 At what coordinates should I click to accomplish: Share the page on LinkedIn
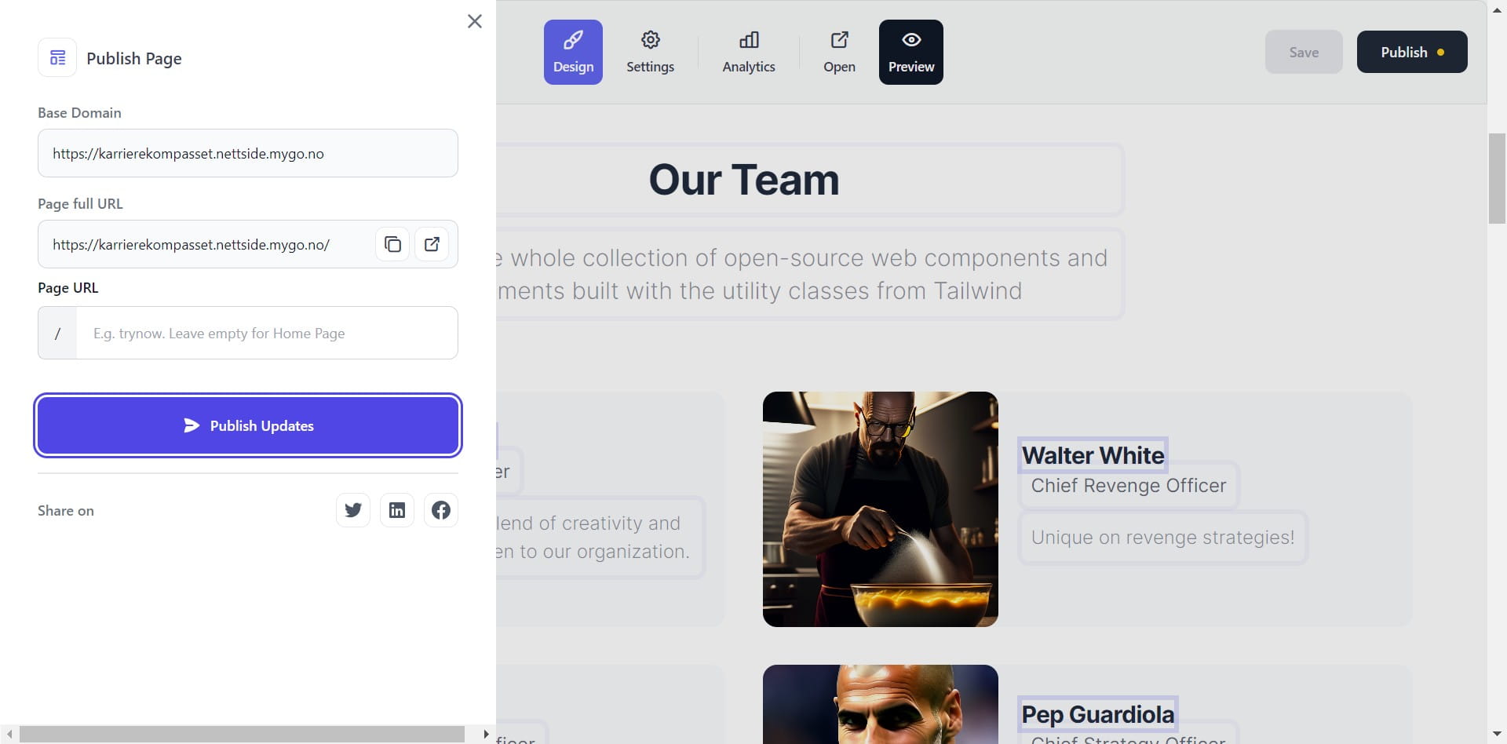(x=396, y=509)
